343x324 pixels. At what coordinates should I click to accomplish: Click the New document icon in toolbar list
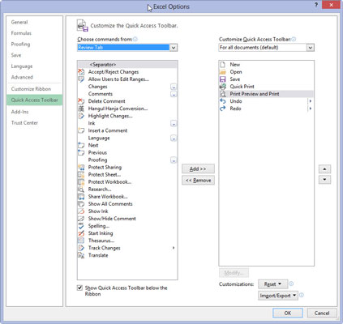[x=223, y=65]
